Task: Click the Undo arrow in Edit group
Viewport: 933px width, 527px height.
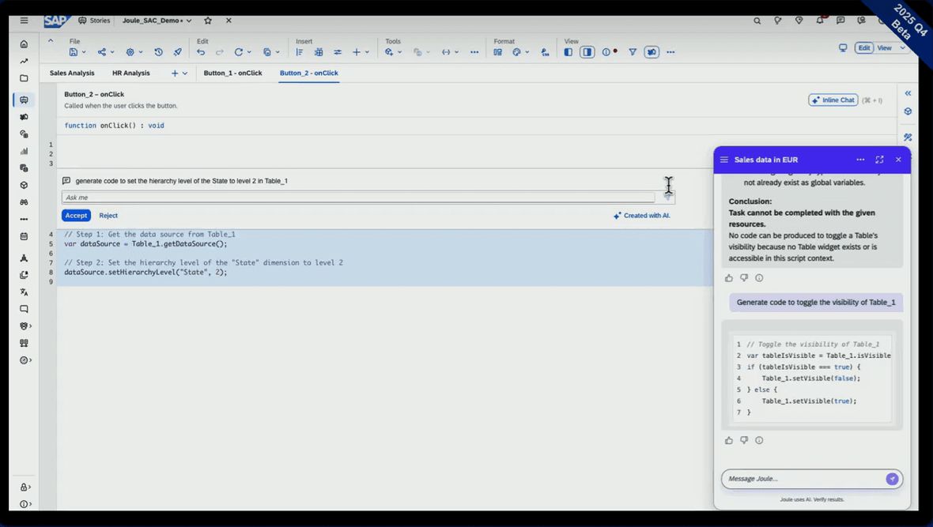Action: tap(201, 52)
